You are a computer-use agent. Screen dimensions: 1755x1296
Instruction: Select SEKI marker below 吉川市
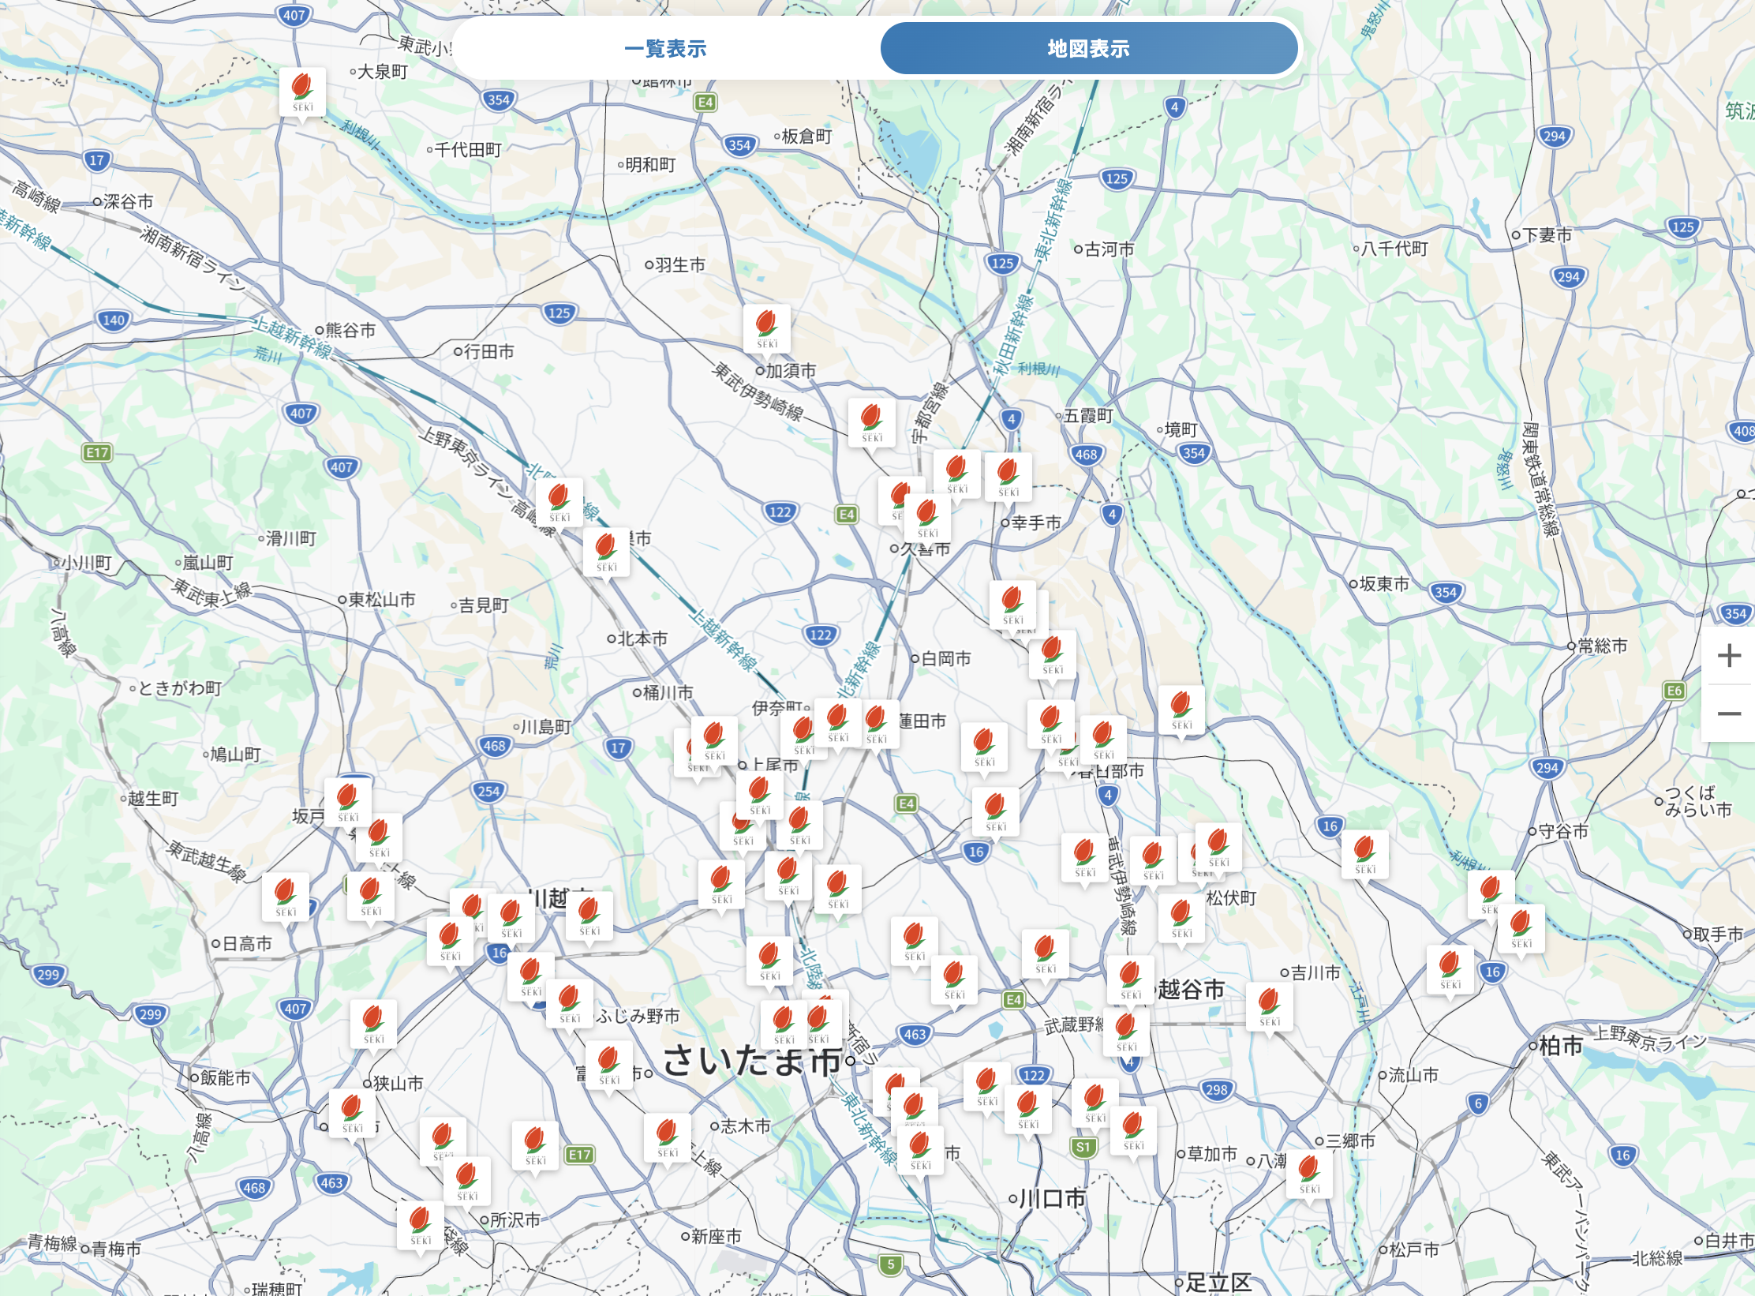(x=1269, y=1006)
